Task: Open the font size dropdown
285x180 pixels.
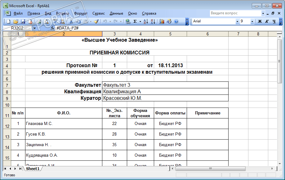Action: pyautogui.click(x=252, y=21)
